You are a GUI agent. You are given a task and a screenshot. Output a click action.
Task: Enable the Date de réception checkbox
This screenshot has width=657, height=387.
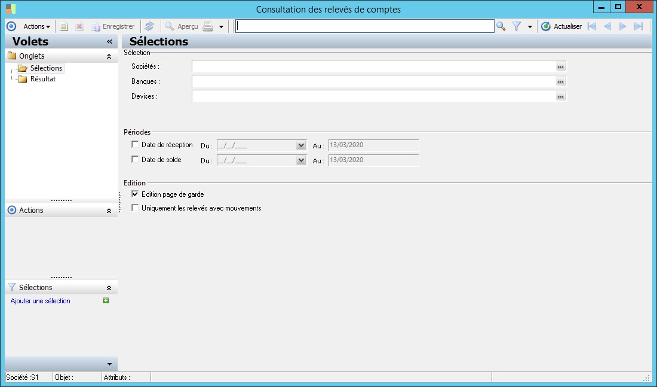pyautogui.click(x=135, y=144)
